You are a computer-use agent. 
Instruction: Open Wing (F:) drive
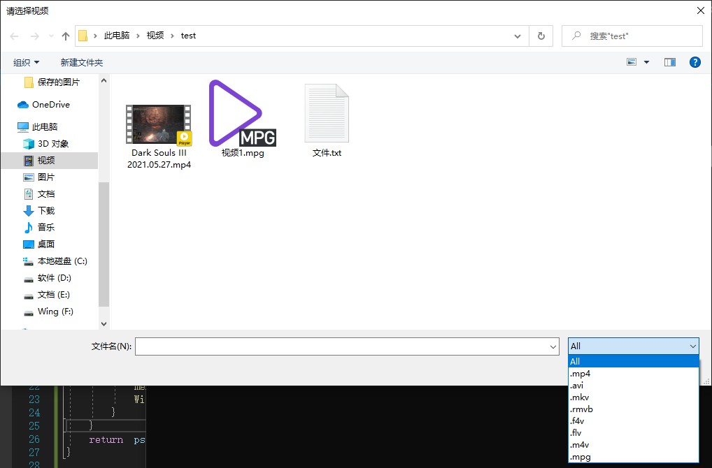click(x=48, y=312)
